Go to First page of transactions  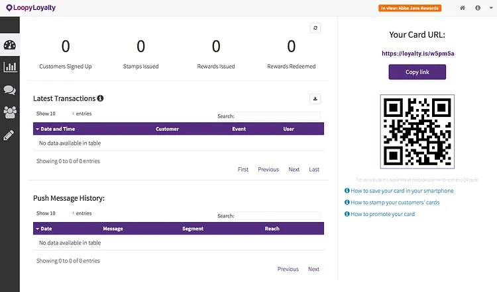(243, 169)
